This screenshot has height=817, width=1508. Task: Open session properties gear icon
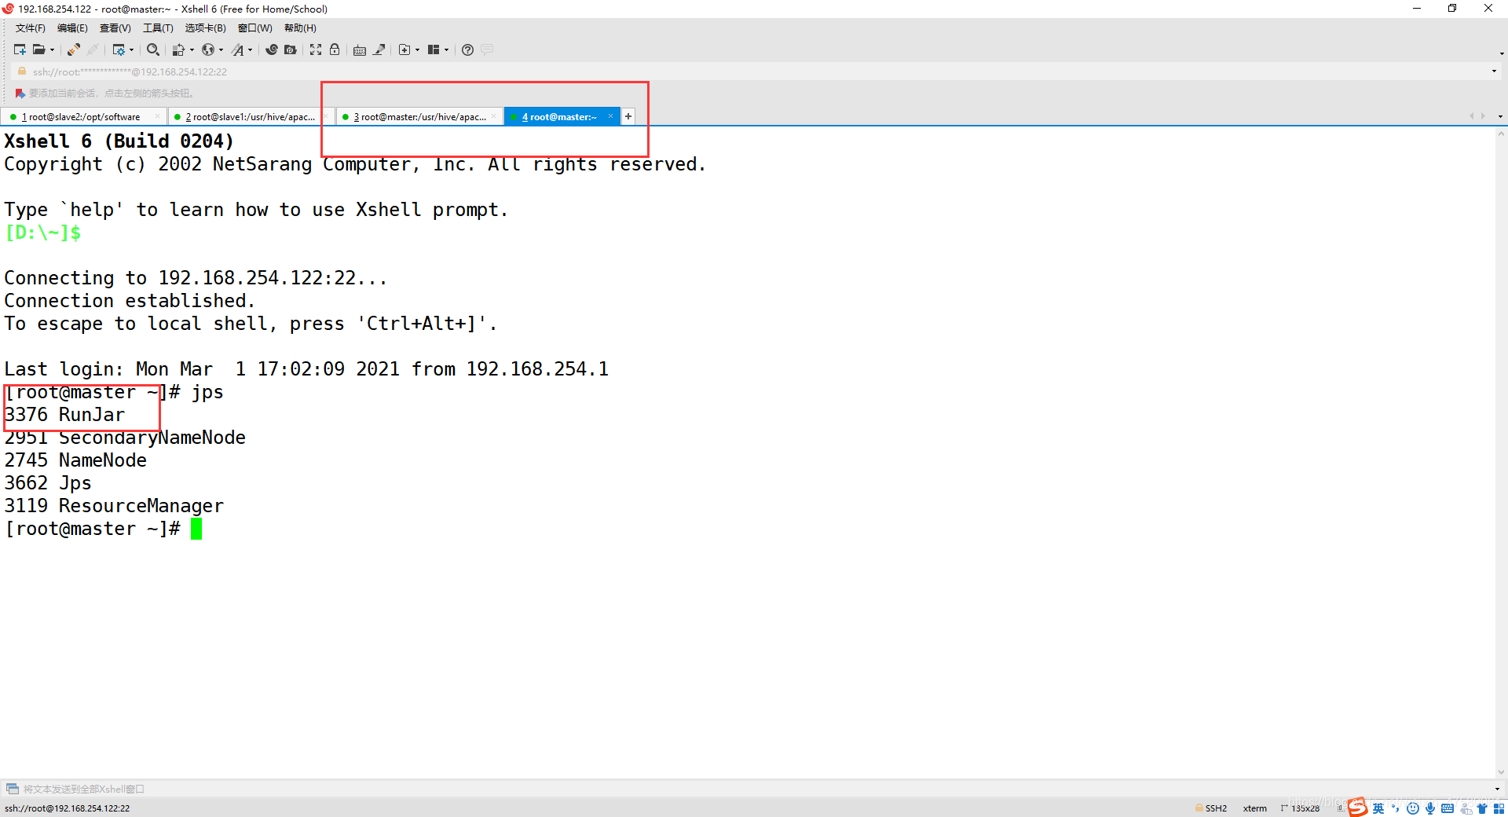point(119,49)
